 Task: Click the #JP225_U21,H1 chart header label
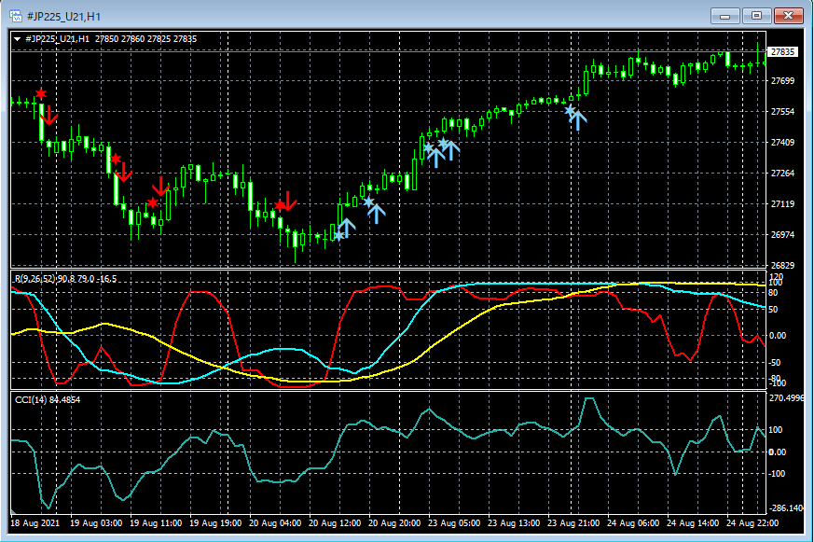(x=58, y=38)
